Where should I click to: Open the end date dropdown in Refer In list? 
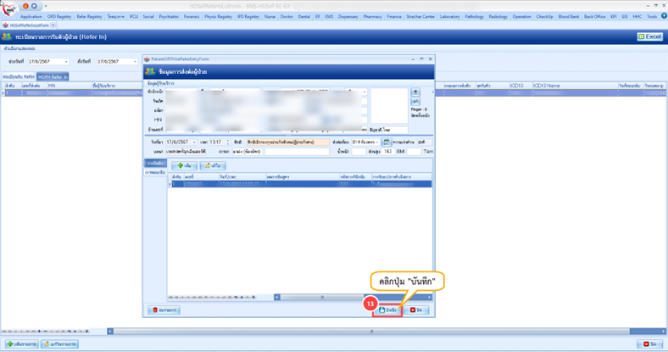[x=135, y=62]
